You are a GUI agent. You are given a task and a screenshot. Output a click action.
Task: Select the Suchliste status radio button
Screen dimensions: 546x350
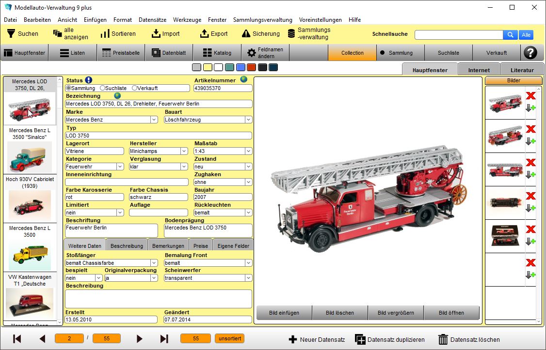[x=102, y=88]
